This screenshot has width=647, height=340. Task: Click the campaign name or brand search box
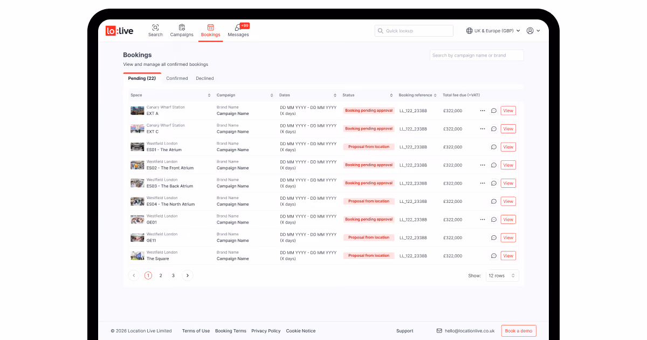click(x=477, y=55)
